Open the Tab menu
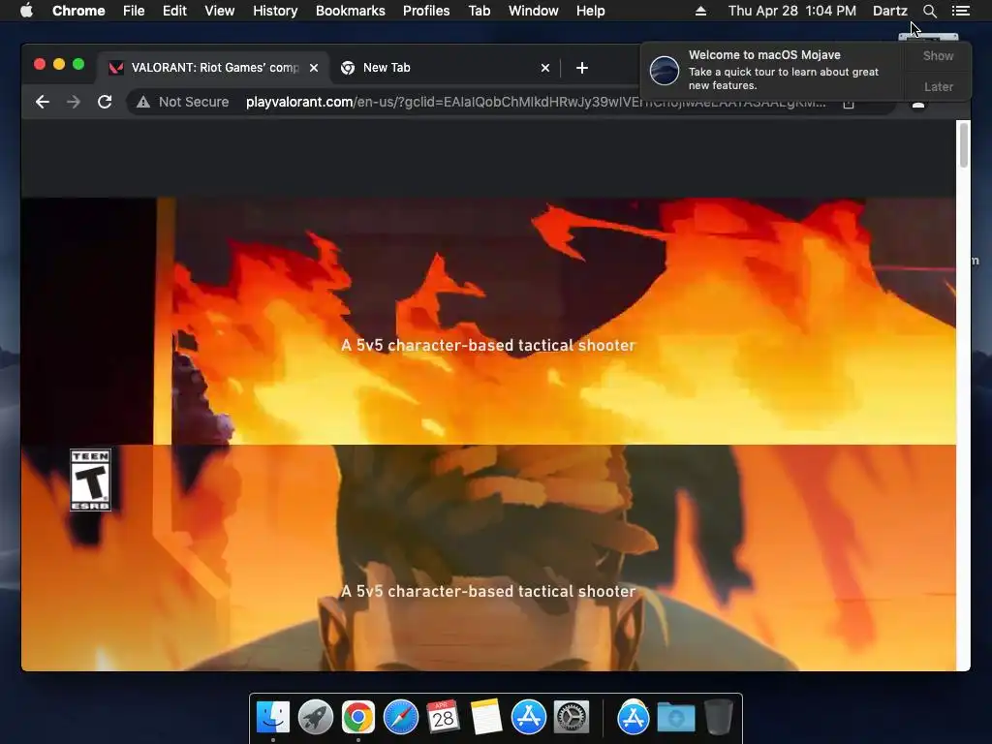Image resolution: width=992 pixels, height=744 pixels. (480, 11)
